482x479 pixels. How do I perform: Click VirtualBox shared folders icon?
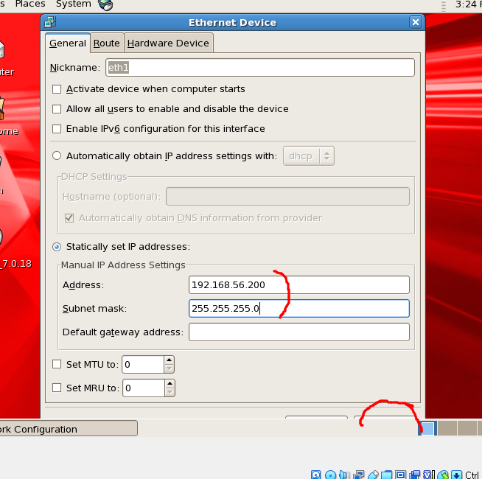coord(387,475)
